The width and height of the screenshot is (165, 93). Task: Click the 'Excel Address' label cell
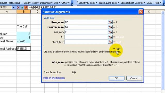[8, 49]
